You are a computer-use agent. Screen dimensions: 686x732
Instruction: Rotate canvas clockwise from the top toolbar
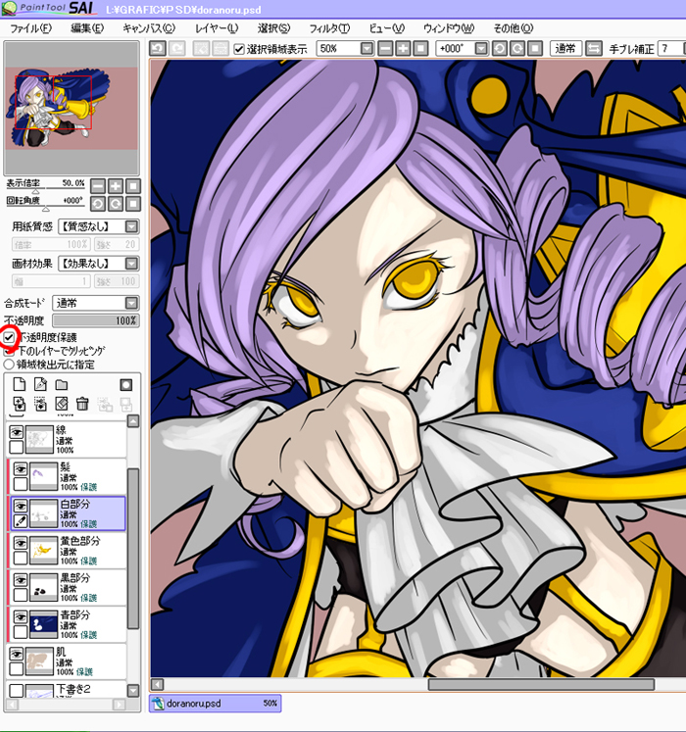point(517,49)
